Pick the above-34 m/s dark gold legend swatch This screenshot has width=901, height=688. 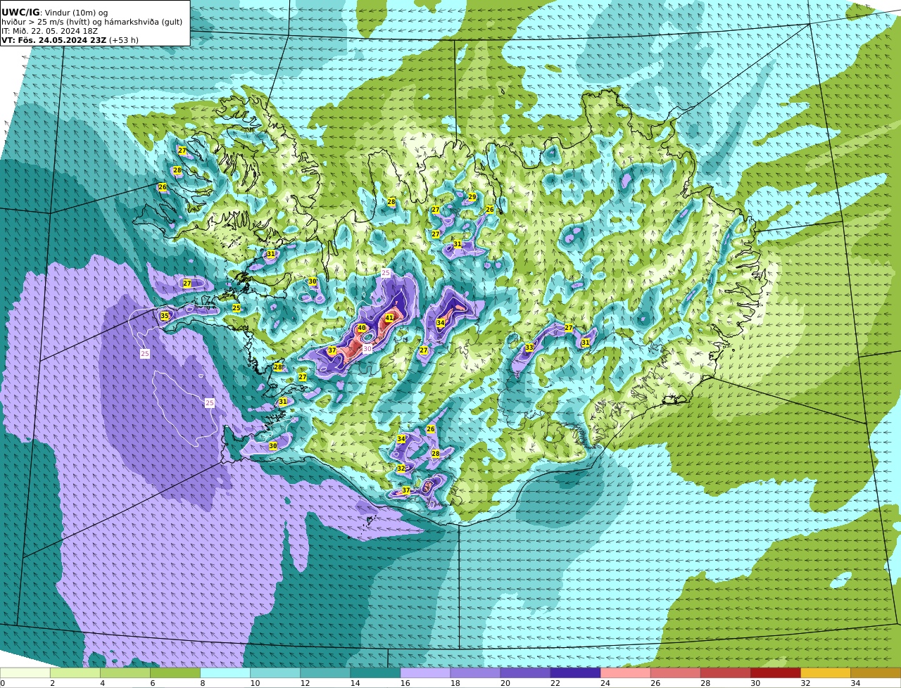(876, 673)
